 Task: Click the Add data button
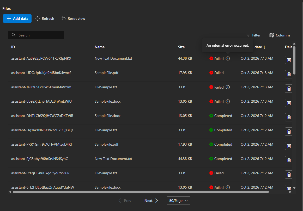pos(17,18)
